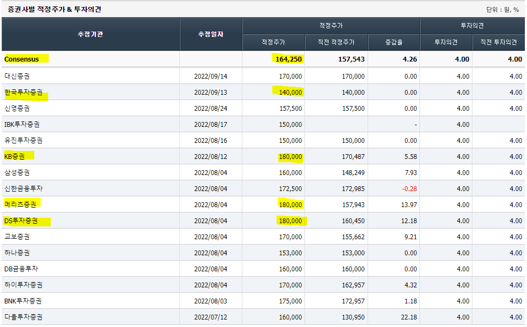Click the change rate 12.18
The width and height of the screenshot is (527, 327).
pyautogui.click(x=409, y=221)
